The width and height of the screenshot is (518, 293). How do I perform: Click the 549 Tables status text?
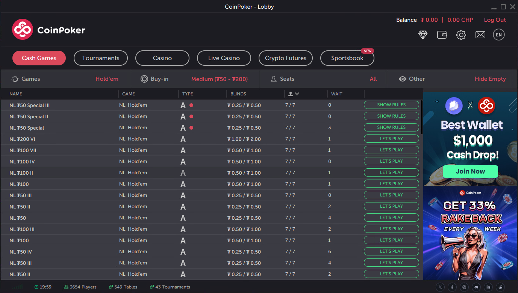[x=126, y=287]
